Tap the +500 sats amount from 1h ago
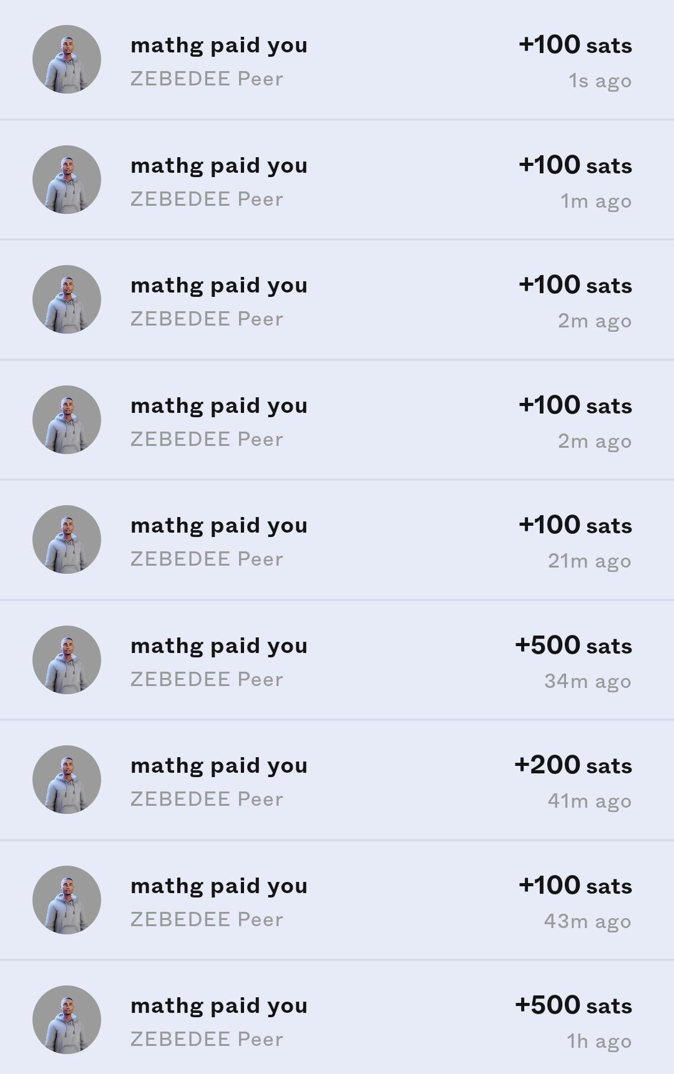Screen dimensions: 674x1074 (x=573, y=1005)
